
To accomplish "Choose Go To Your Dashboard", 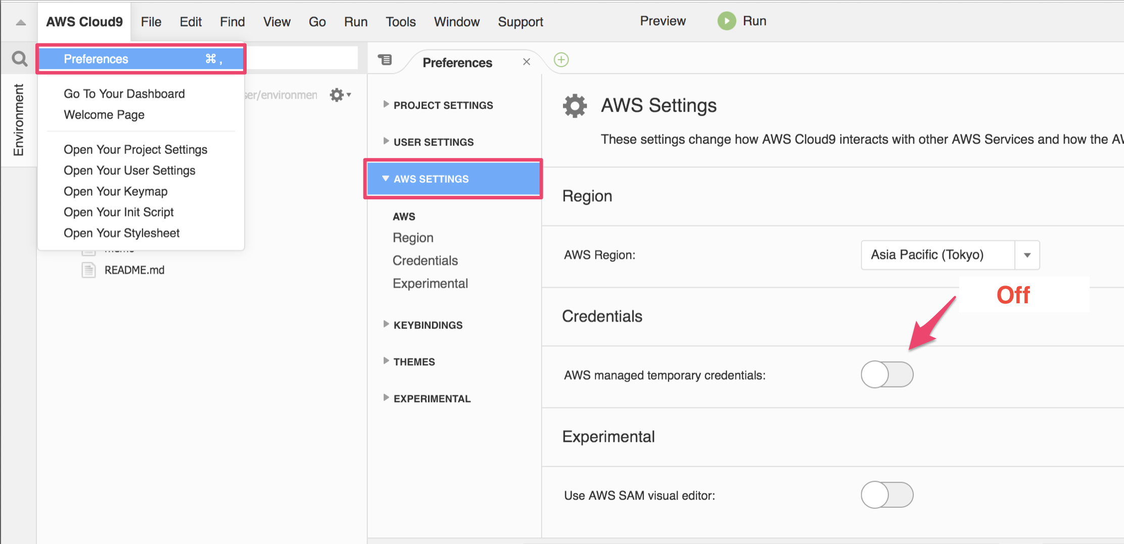I will tap(124, 94).
